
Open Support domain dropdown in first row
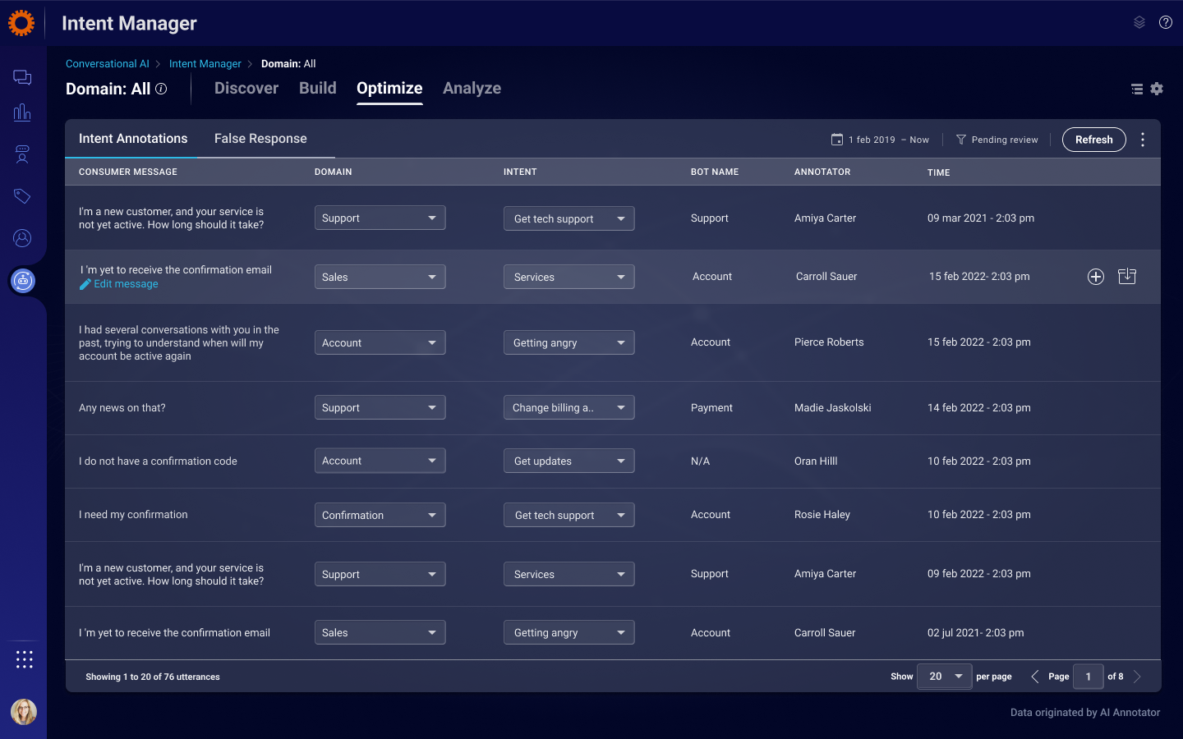point(380,218)
